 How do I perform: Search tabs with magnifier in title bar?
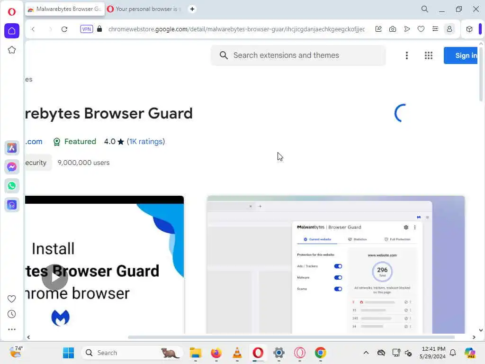tap(425, 9)
